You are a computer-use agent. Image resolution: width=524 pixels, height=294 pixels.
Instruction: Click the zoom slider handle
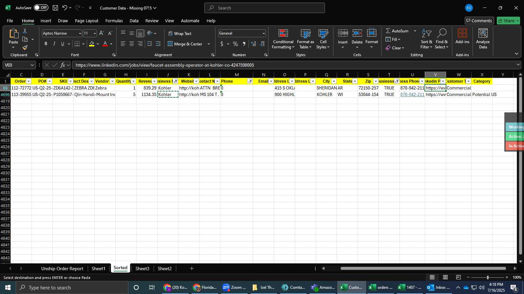coord(488,277)
